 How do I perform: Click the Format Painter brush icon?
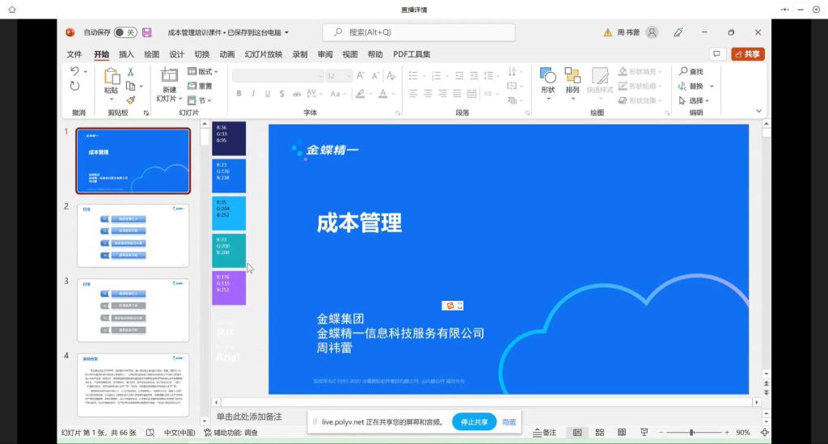pos(130,100)
